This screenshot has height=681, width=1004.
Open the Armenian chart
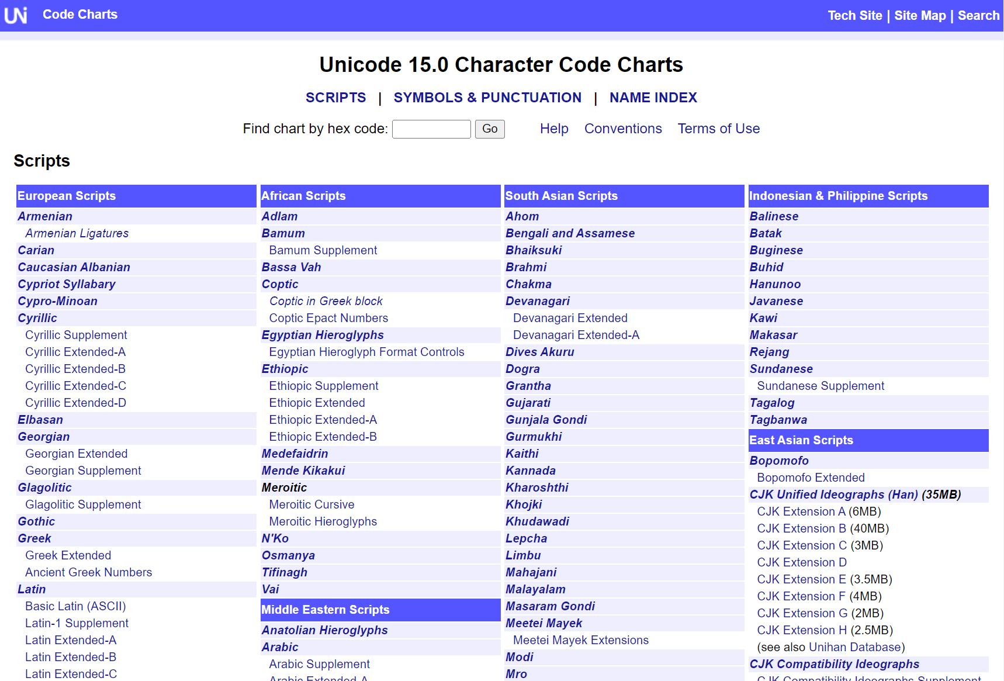45,216
